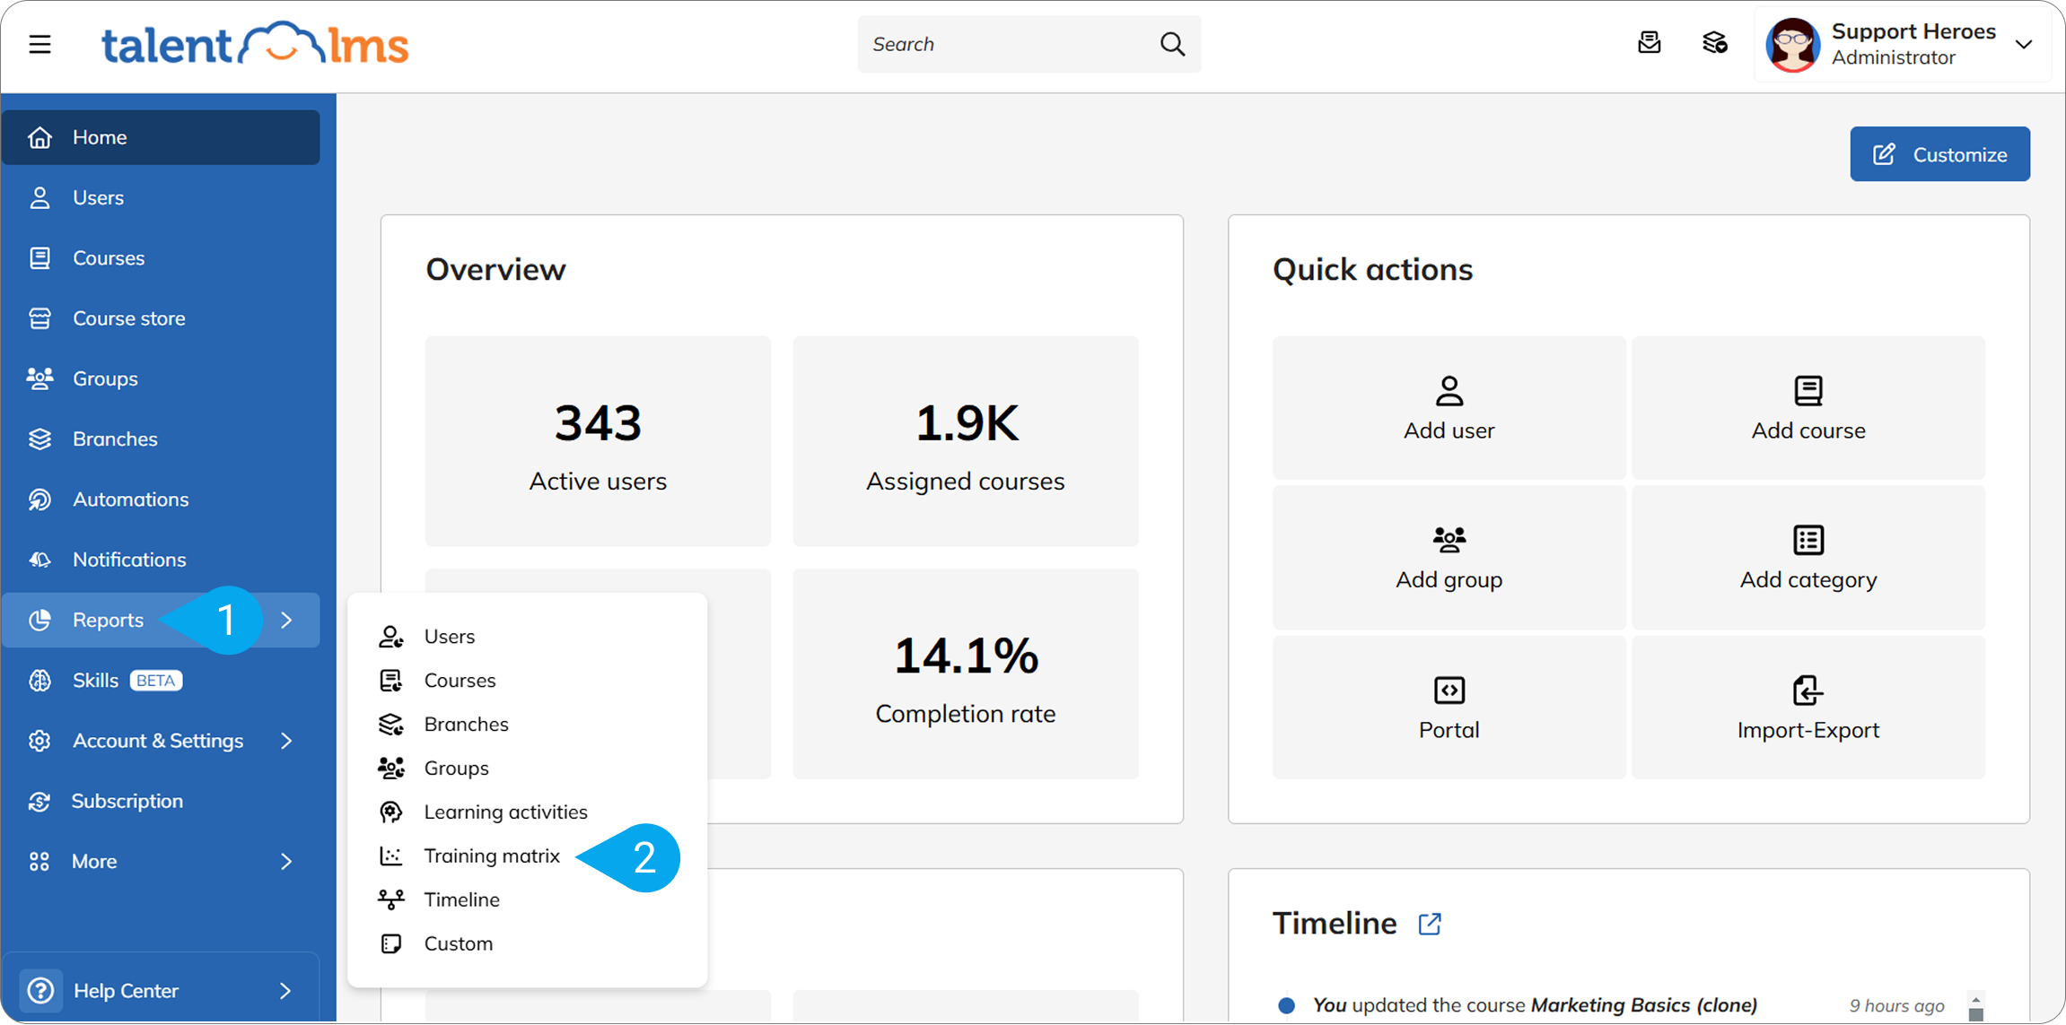Screen dimensions: 2066x1025
Task: Select Groups report in the Reports flyout
Action: (x=527, y=768)
